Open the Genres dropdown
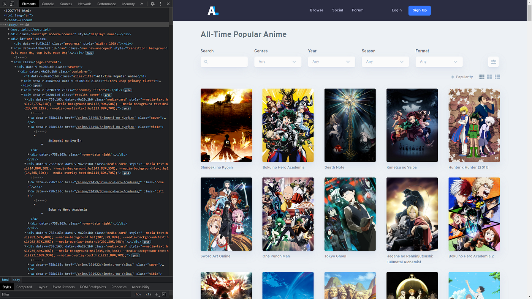This screenshot has width=532, height=299. (x=278, y=62)
